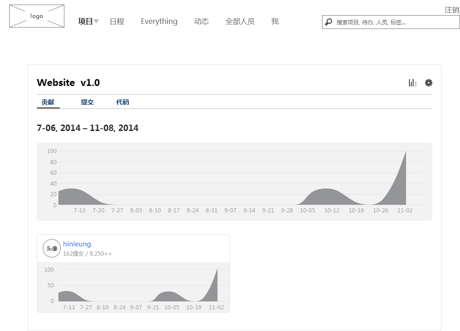This screenshot has height=331, width=460.
Task: Open the 日程 menu item
Action: point(117,22)
